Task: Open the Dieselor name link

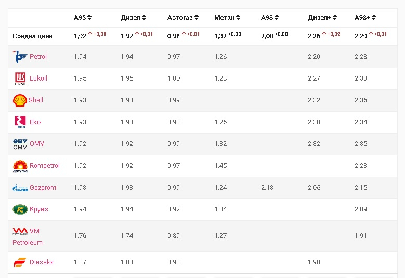Action: click(x=42, y=262)
